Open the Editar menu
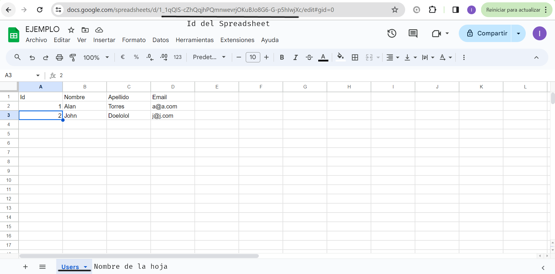The height and width of the screenshot is (274, 555). click(62, 40)
